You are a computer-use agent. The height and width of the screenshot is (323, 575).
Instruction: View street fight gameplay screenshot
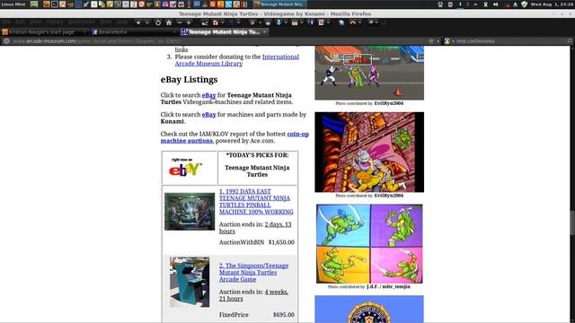tap(369, 73)
